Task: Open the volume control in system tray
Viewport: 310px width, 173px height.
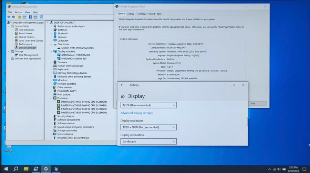Action: click(279, 169)
